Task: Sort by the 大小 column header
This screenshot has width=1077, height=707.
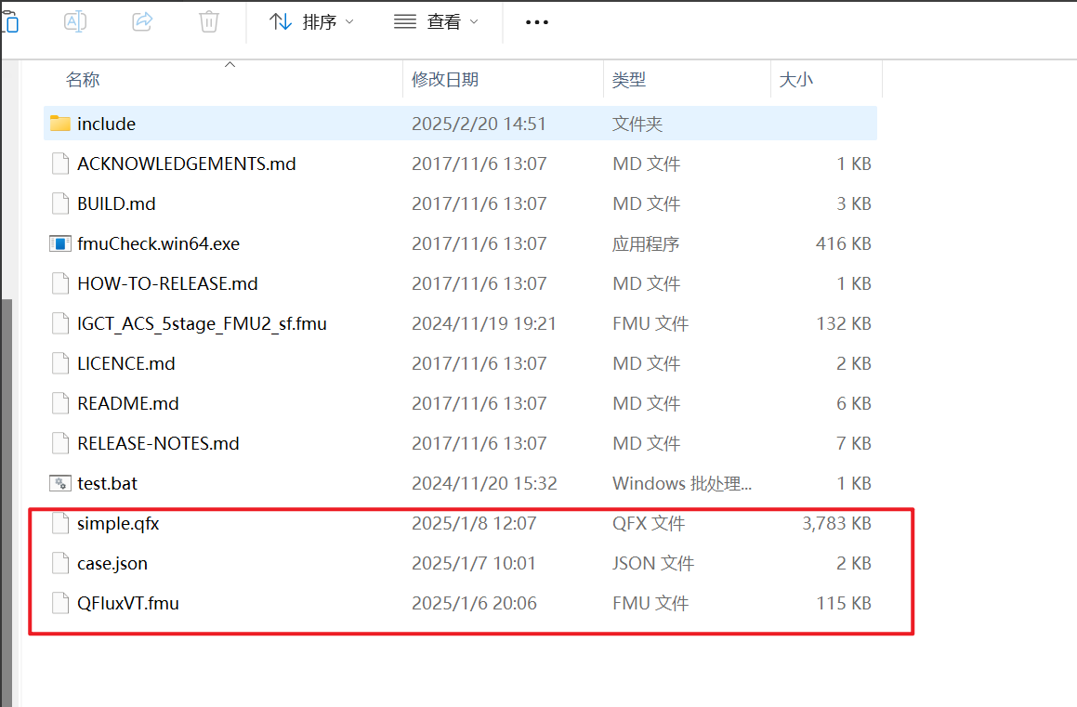Action: [x=796, y=80]
